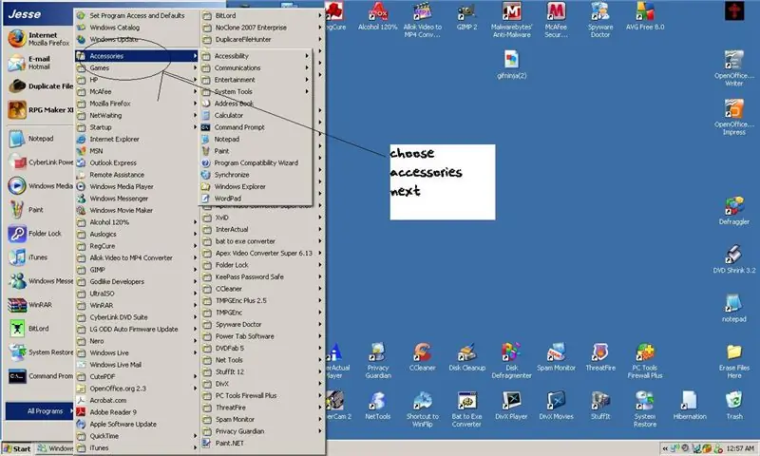
Task: Open the Hibernation desktop icon
Action: (690, 405)
